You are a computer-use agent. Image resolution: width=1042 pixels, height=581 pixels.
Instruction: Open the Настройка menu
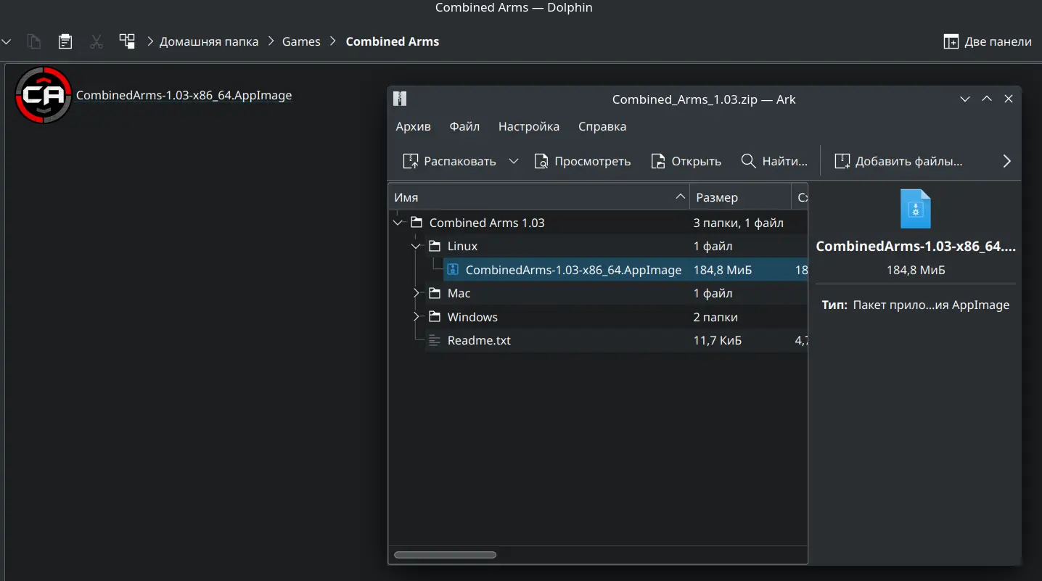(529, 126)
